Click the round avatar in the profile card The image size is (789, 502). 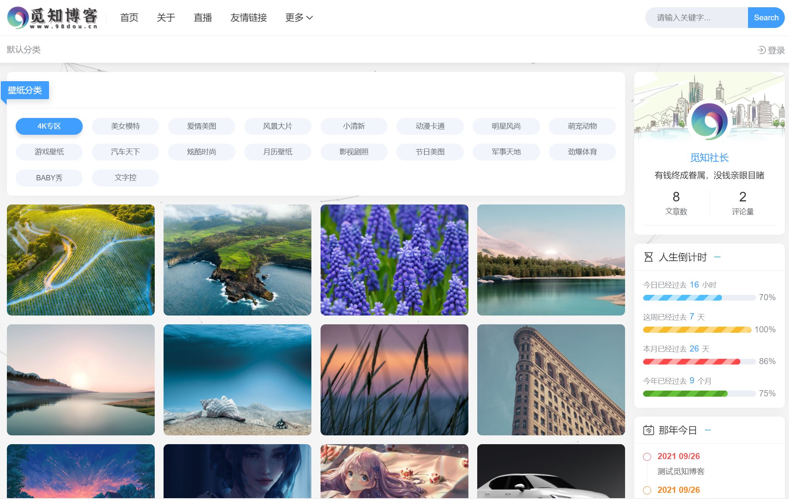point(709,121)
